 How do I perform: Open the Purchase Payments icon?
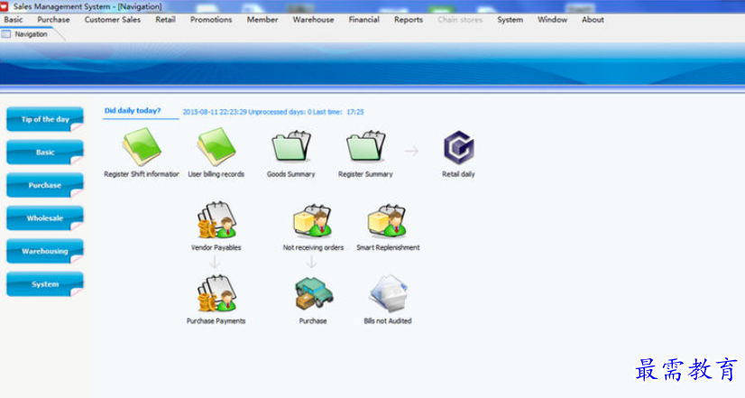pos(216,293)
